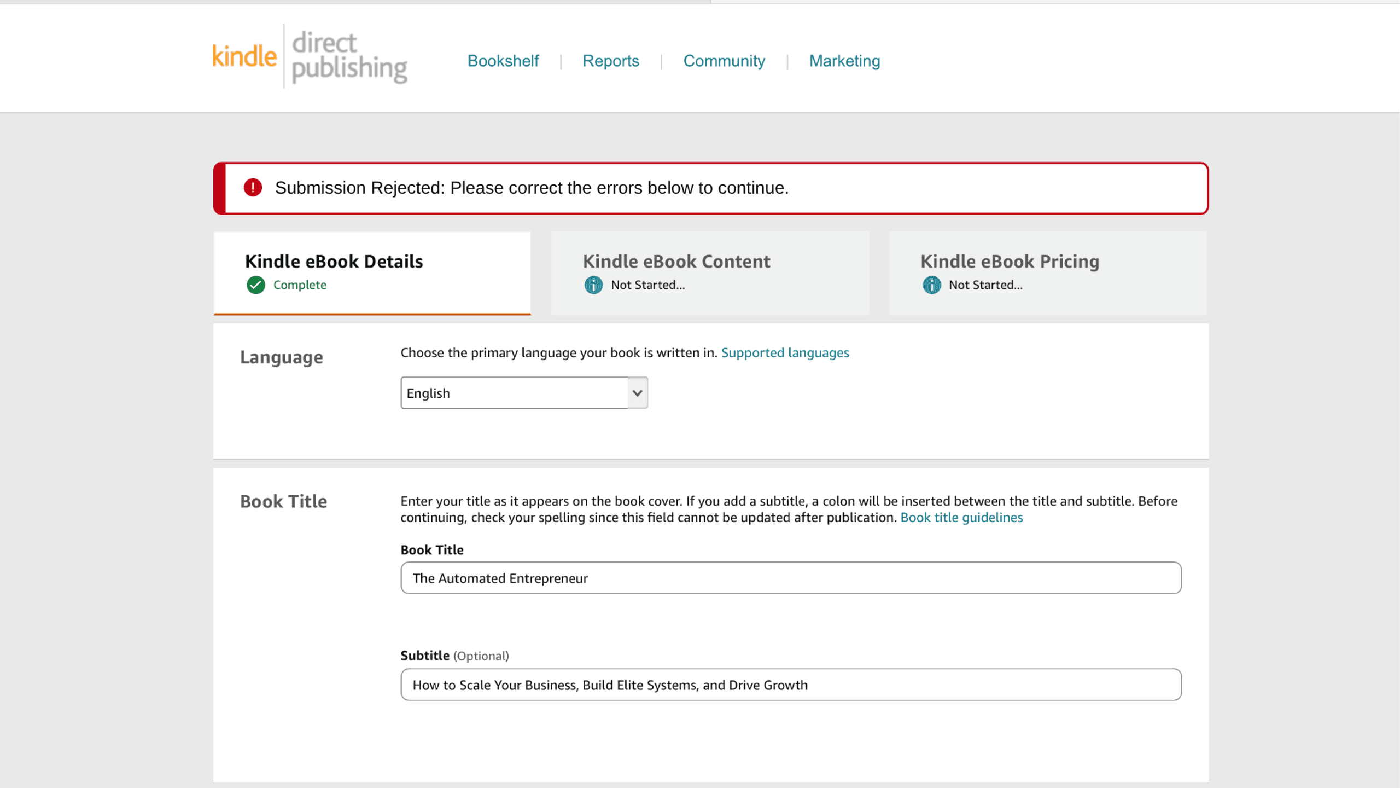
Task: Open the Supported languages link
Action: [785, 353]
